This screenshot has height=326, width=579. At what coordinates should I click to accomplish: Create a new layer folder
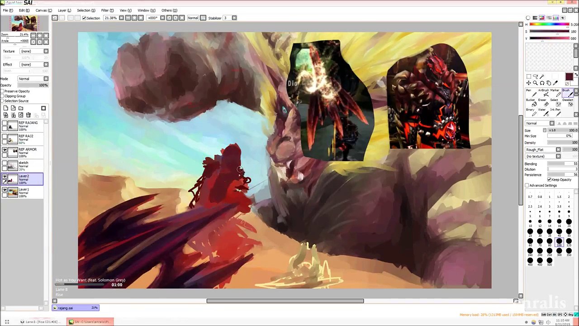coord(21,108)
